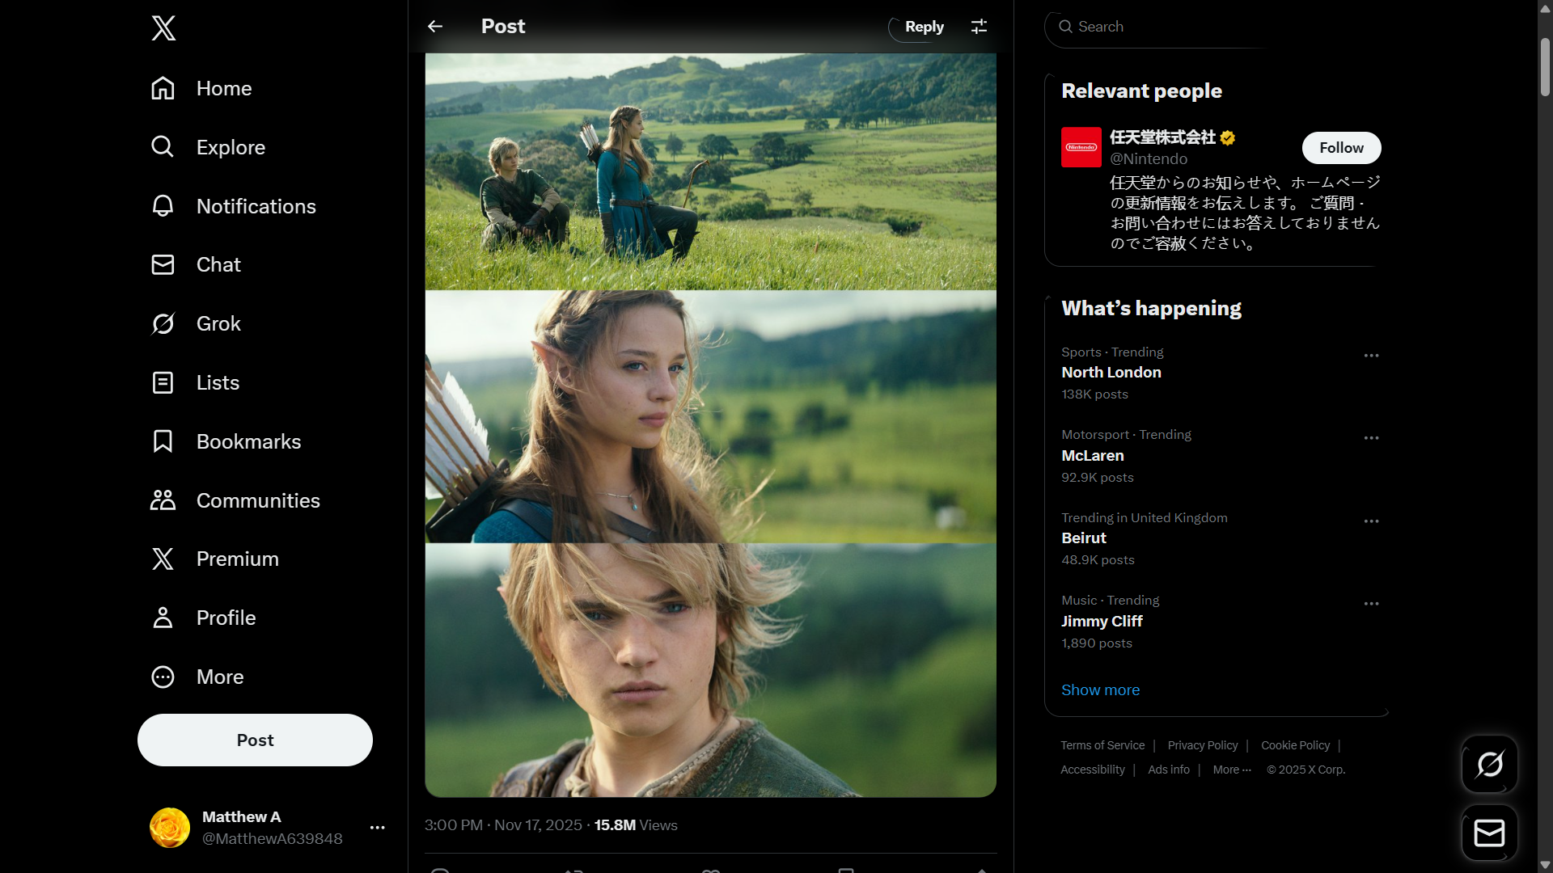Go back with the arrow icon
Image resolution: width=1553 pixels, height=873 pixels.
coord(435,27)
